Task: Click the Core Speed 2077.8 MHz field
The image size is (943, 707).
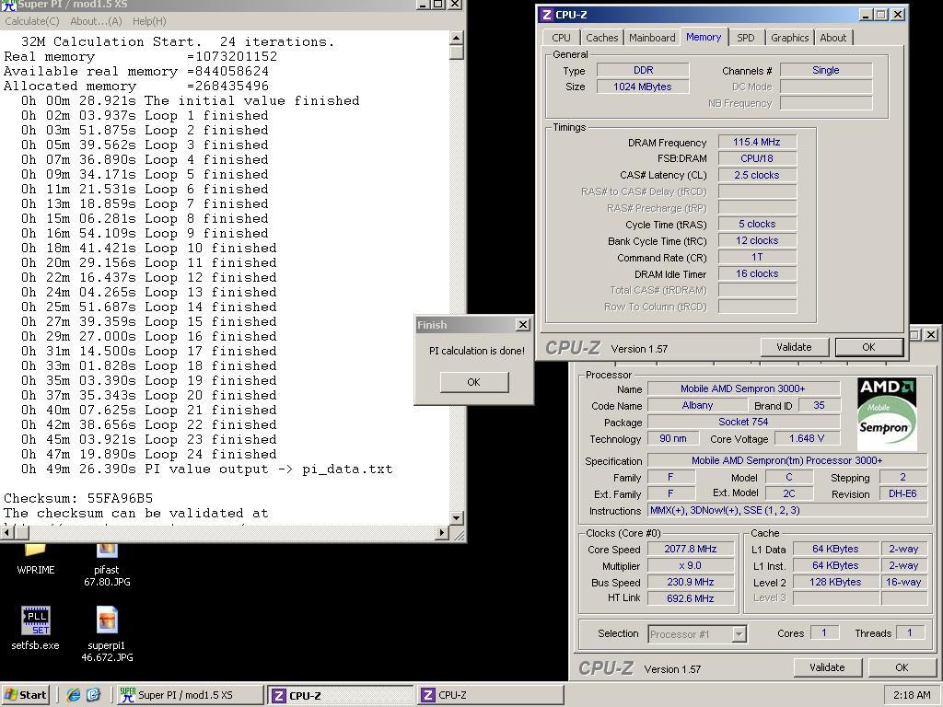Action: click(691, 549)
